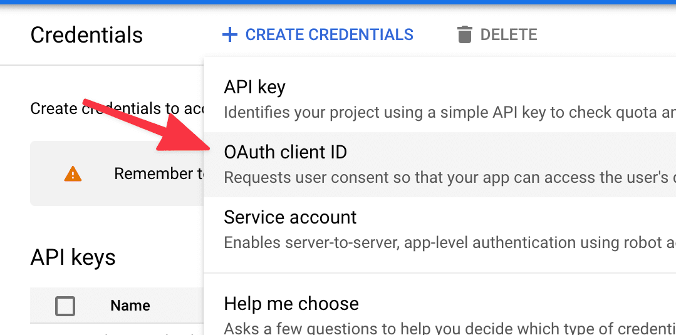
Task: Choose the API key menu option
Action: tap(254, 87)
